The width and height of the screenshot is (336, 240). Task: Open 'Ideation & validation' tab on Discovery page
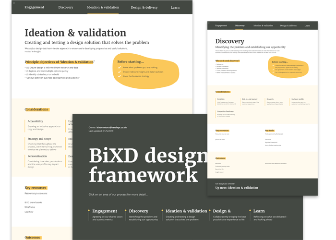[263, 25]
